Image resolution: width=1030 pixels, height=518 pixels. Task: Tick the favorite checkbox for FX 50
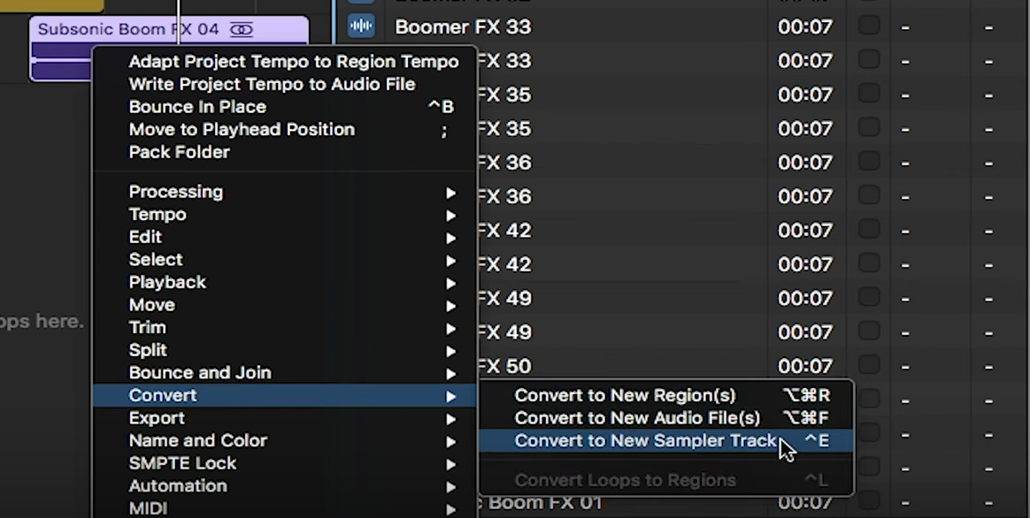coord(868,365)
